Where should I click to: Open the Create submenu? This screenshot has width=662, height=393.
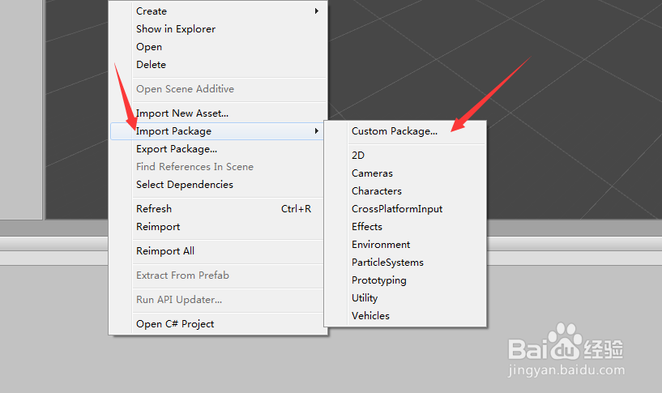click(218, 11)
